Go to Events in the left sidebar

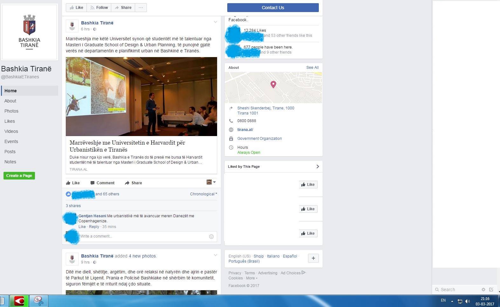click(x=11, y=141)
